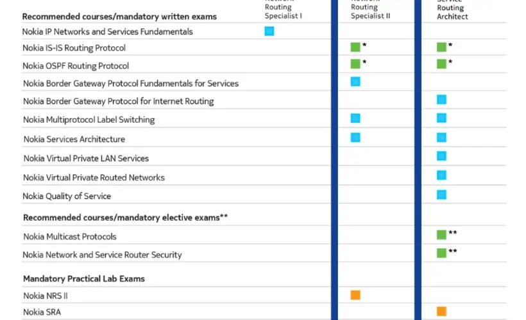This screenshot has height=320, width=526.
Task: Click "Nokia Border Gateway Protocol Fundamentals for Services"
Action: click(x=131, y=84)
